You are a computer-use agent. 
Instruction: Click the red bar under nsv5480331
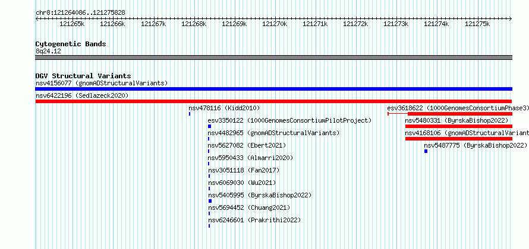(x=458, y=126)
